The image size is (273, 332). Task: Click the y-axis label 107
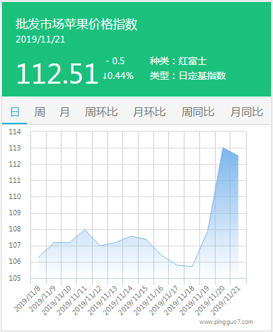pyautogui.click(x=15, y=246)
